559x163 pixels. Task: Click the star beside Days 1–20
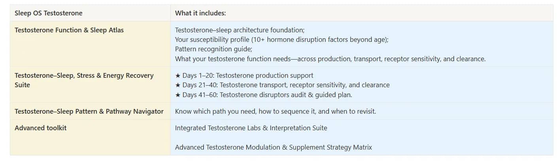(x=178, y=75)
